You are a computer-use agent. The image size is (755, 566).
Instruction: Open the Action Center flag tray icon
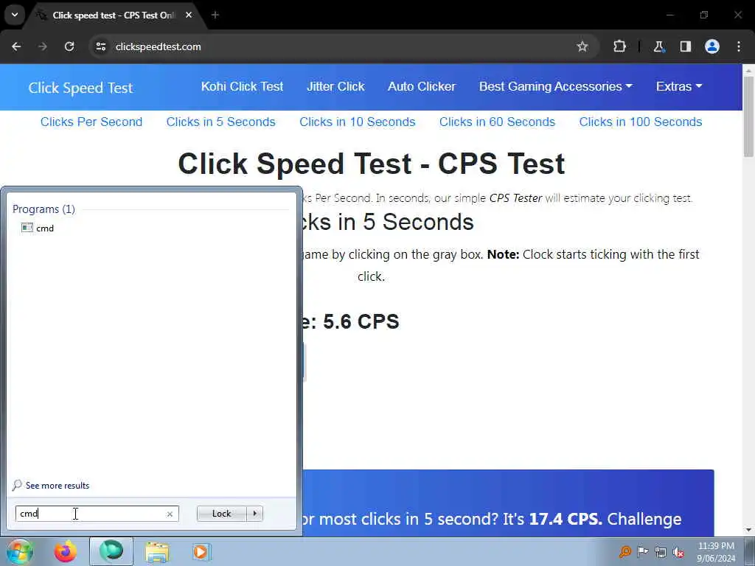(x=642, y=552)
